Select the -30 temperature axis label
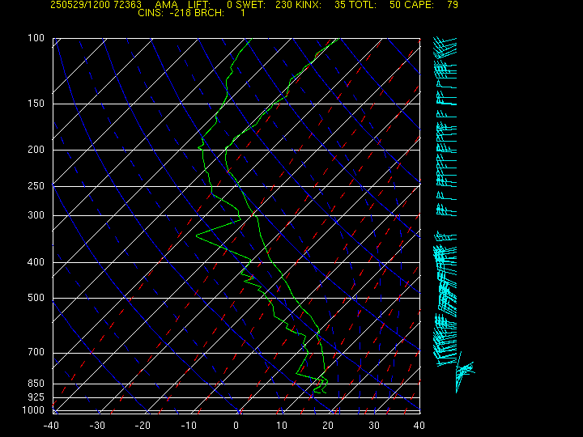The height and width of the screenshot is (437, 583). (97, 426)
